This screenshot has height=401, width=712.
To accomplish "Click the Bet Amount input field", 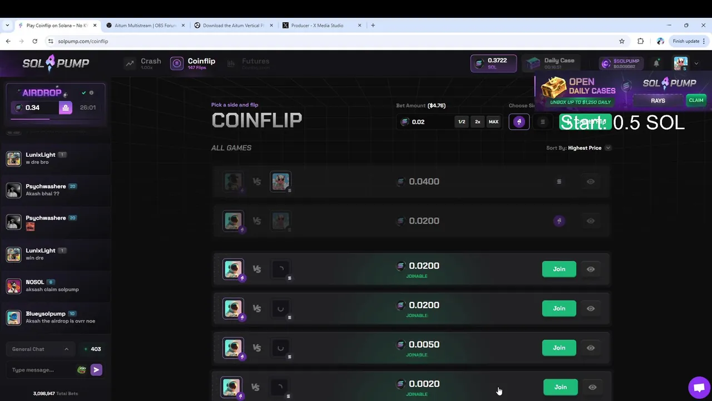I will pyautogui.click(x=426, y=122).
